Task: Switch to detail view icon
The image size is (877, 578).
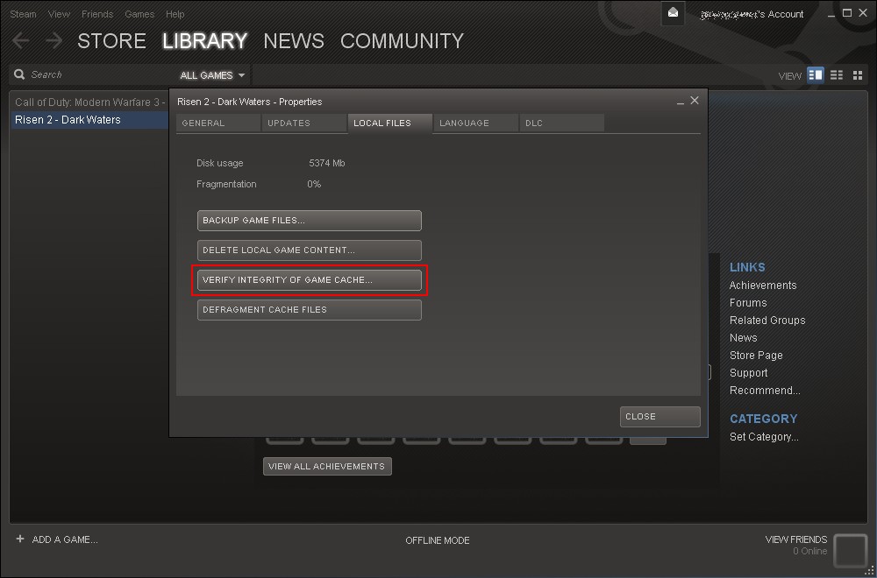Action: 816,74
